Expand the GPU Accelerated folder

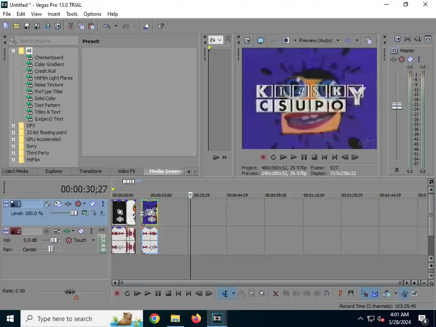click(13, 139)
